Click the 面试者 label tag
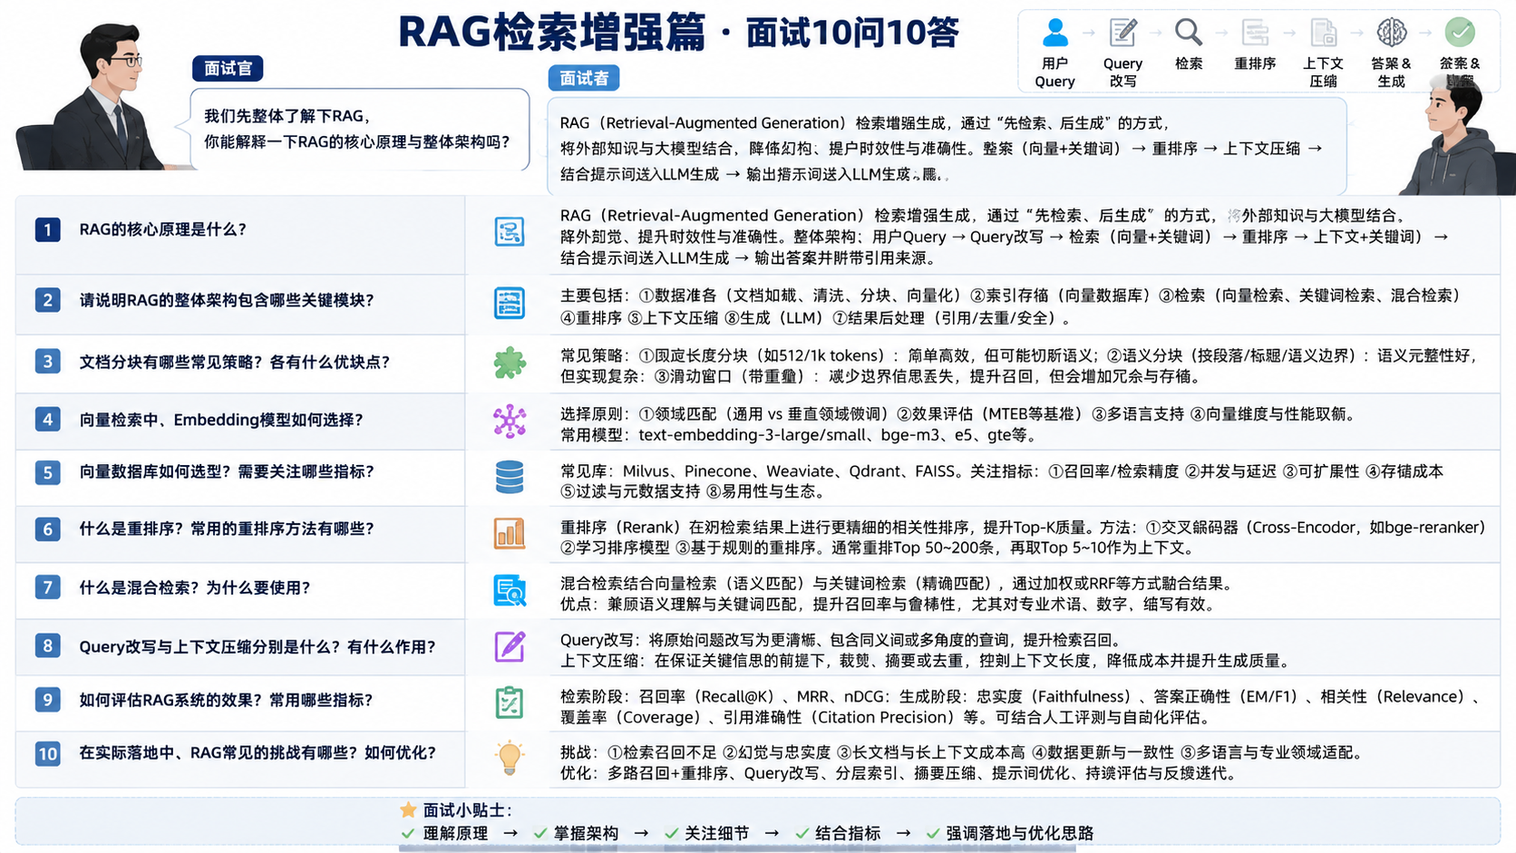The height and width of the screenshot is (853, 1516). click(584, 78)
